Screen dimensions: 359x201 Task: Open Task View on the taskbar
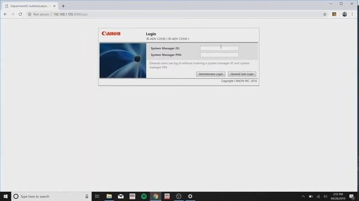click(x=97, y=197)
